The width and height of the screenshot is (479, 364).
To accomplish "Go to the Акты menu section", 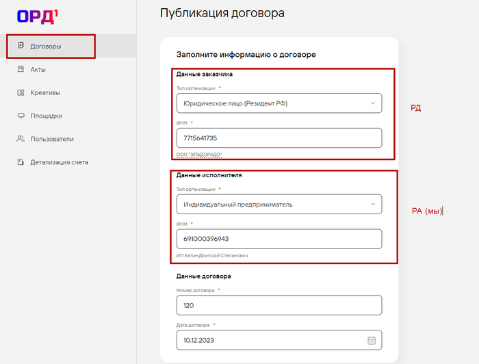I will (x=38, y=69).
